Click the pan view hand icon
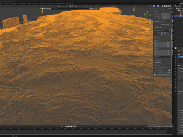This screenshot has width=183, height=137. pos(150,23)
